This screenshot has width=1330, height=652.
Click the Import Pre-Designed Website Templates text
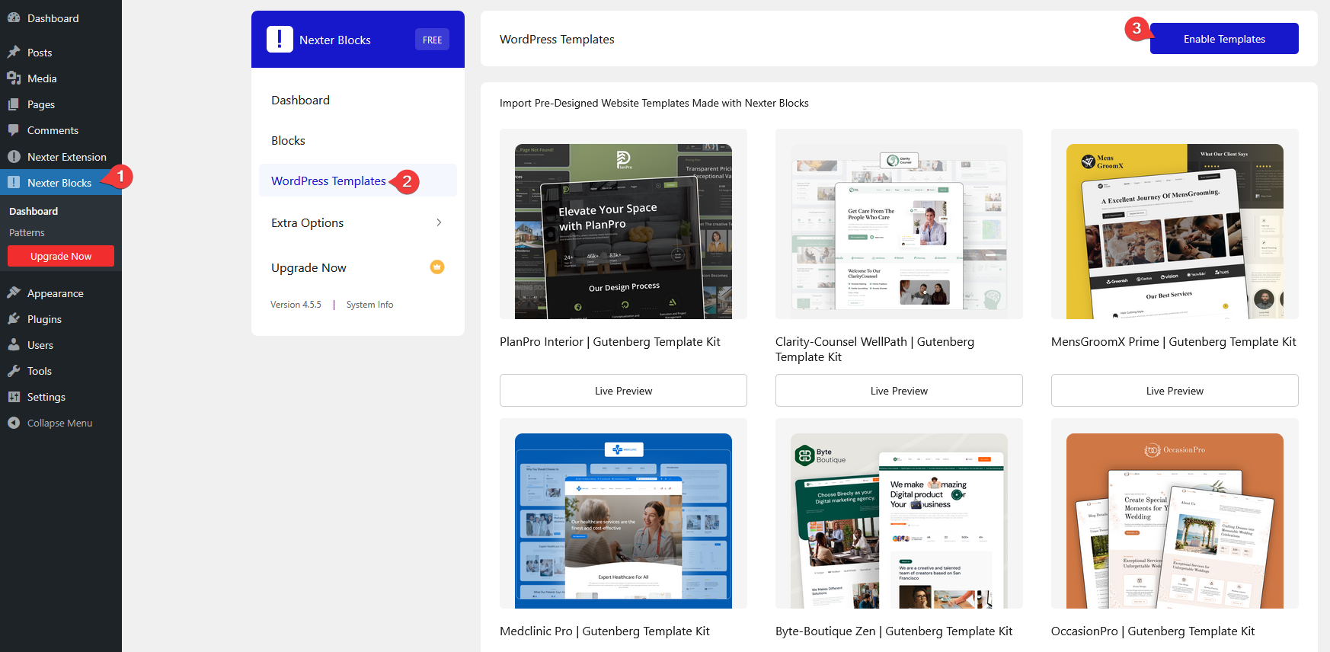tap(654, 103)
